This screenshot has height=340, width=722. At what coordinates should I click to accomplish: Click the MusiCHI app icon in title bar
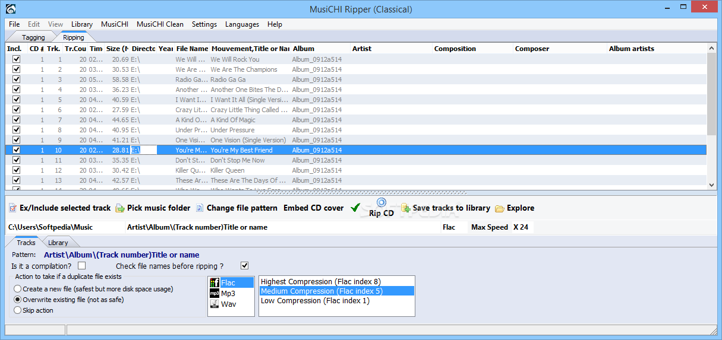pos(11,9)
